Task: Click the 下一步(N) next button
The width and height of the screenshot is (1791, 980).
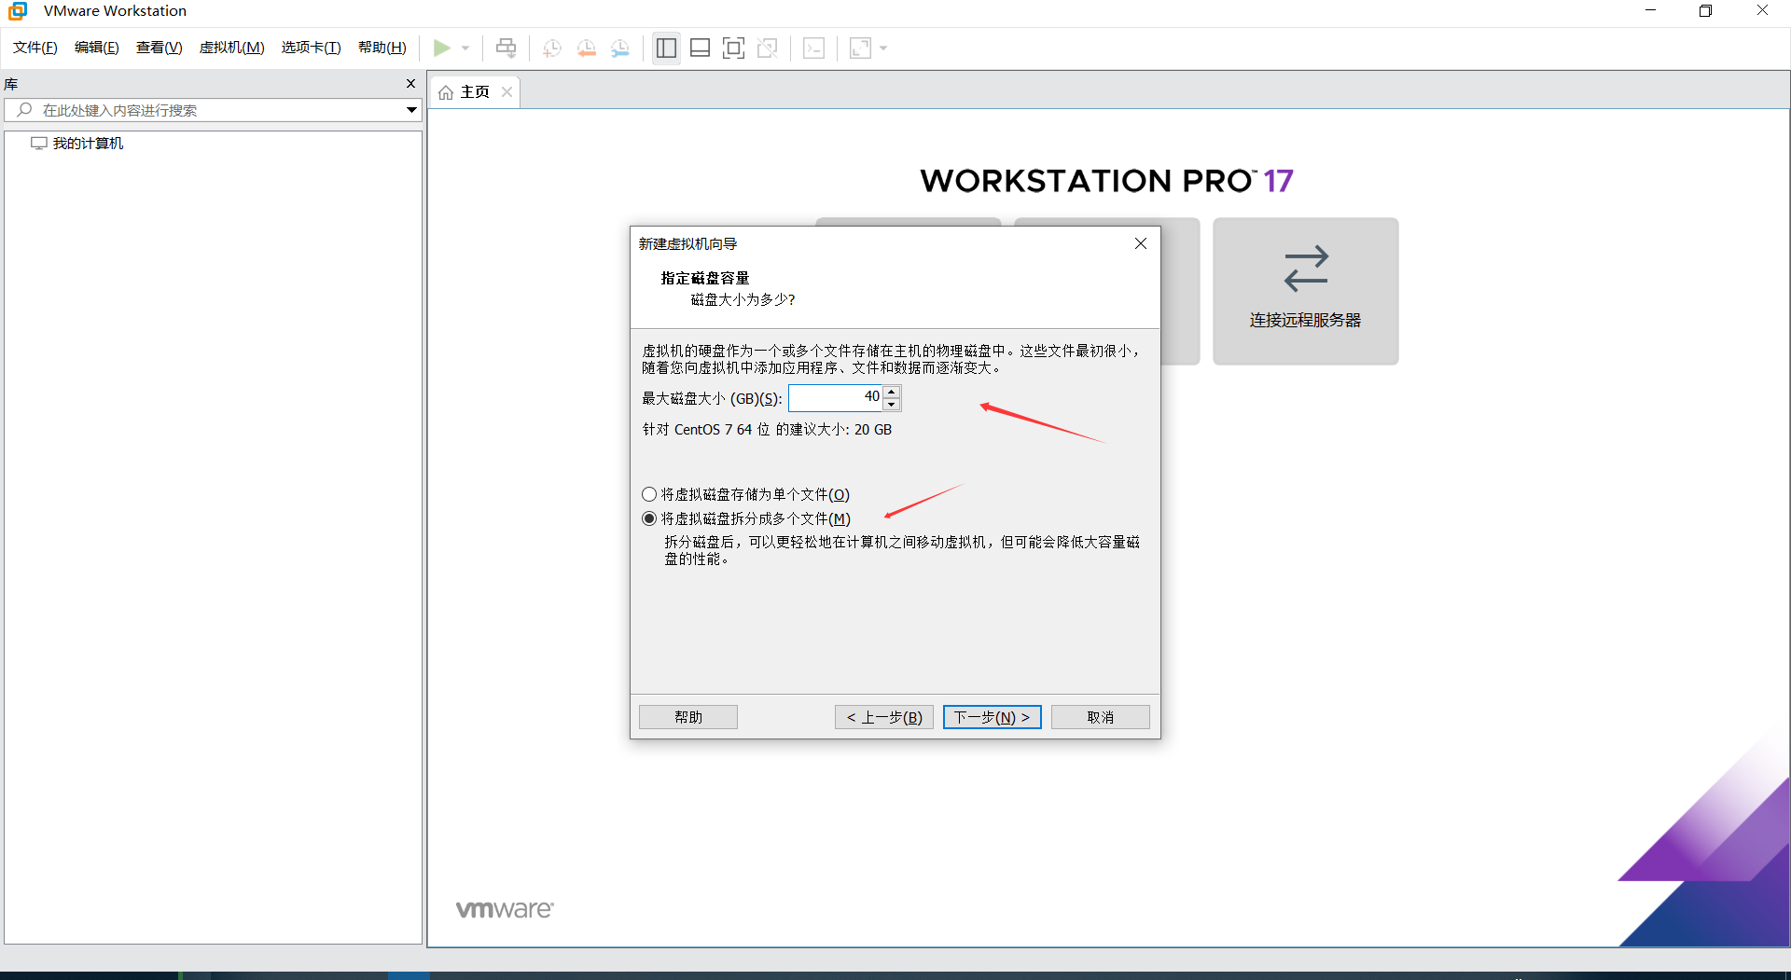Action: point(993,717)
